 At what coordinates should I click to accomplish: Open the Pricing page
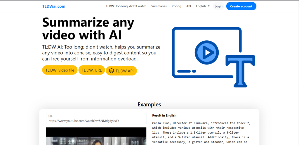(176, 6)
